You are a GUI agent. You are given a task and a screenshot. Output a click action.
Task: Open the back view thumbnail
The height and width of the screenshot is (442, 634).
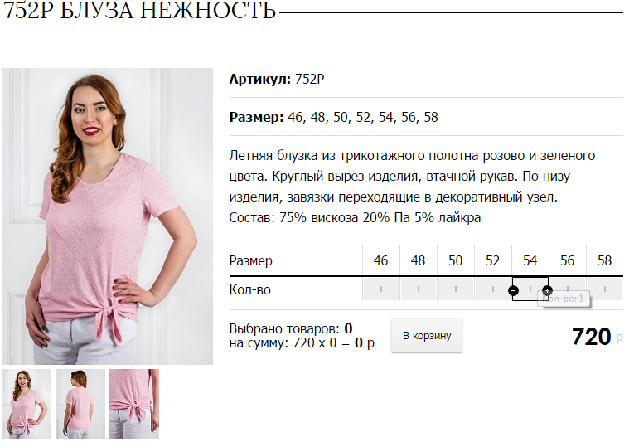pyautogui.click(x=80, y=404)
